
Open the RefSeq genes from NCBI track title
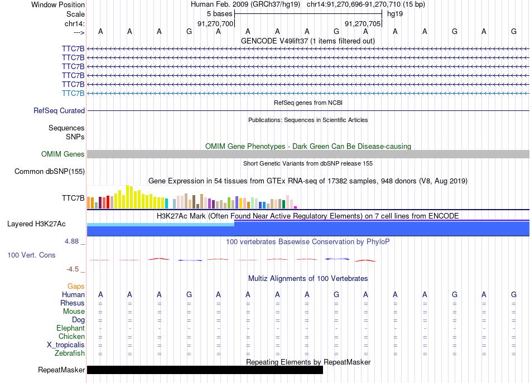[308, 103]
